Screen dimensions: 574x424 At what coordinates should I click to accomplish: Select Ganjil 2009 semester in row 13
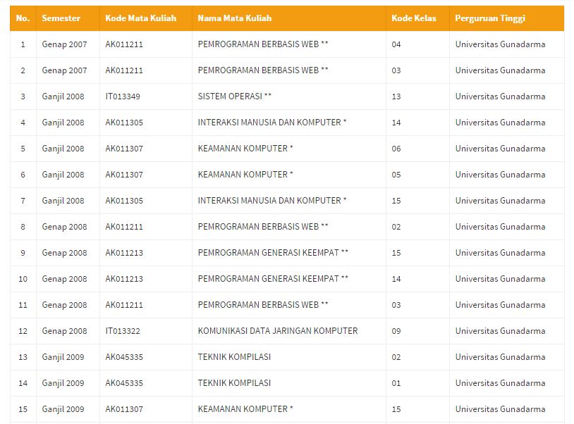pos(63,358)
